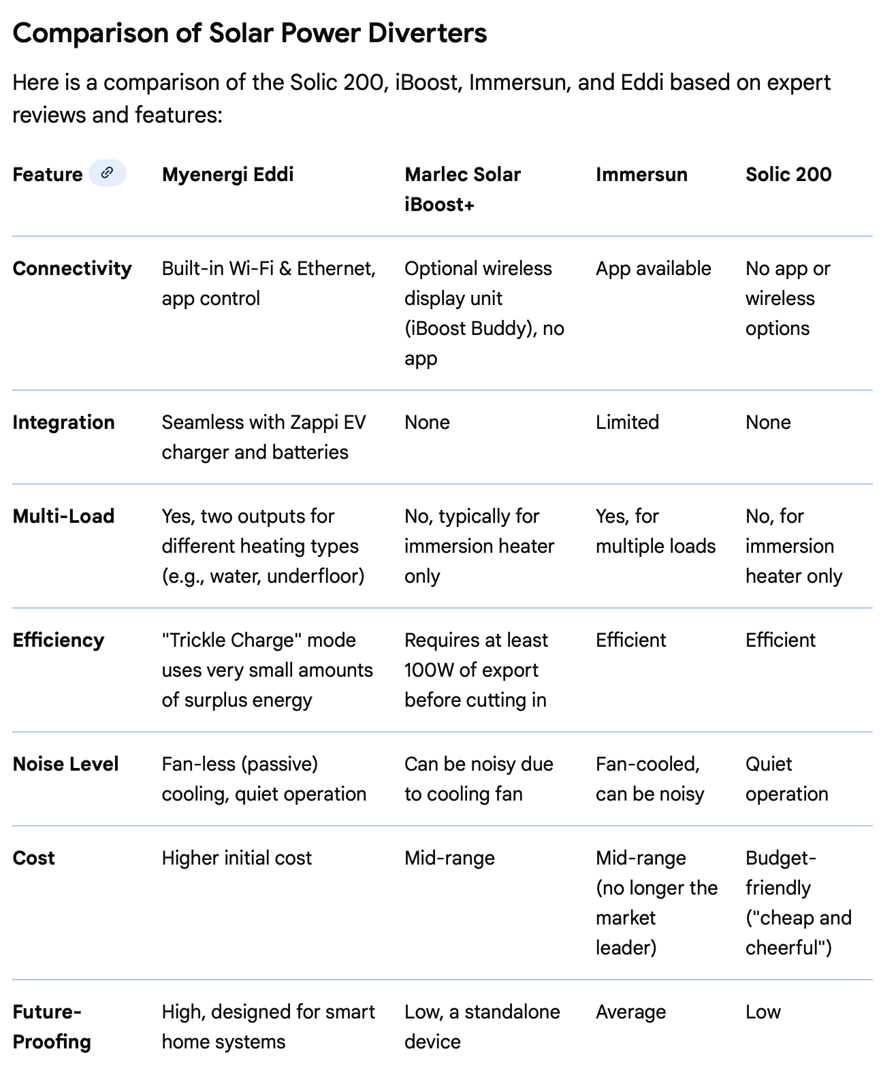The image size is (881, 1077).
Task: Click the Myenergi Eddi column header
Action: [x=227, y=174]
